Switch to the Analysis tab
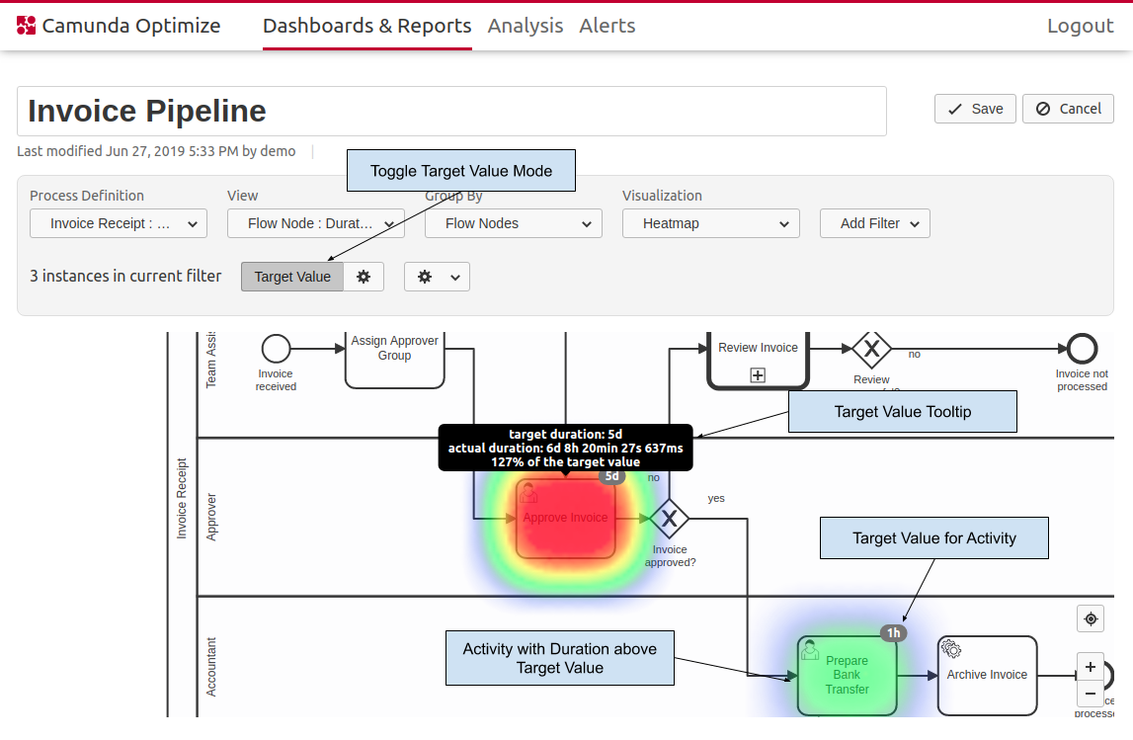 click(x=526, y=26)
